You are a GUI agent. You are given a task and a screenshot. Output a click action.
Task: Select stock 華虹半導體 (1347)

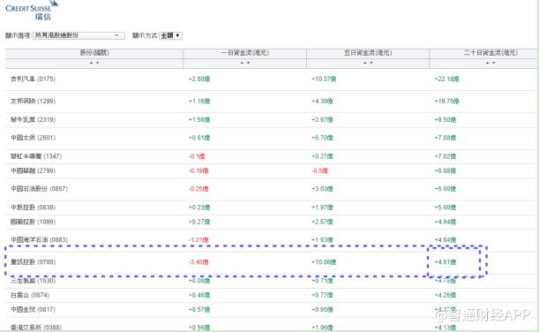(36, 156)
